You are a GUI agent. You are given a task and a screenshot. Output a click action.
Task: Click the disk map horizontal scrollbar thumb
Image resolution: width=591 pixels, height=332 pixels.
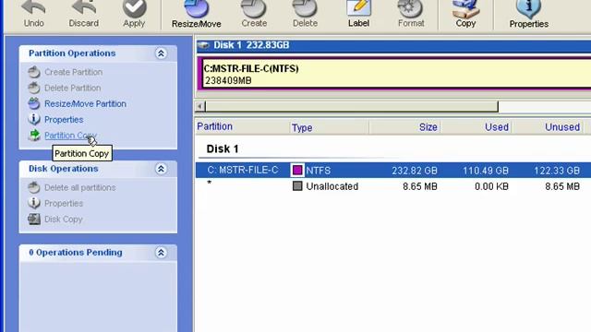[x=352, y=107]
